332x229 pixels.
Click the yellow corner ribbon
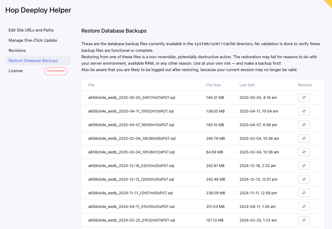pyautogui.click(x=329, y=3)
